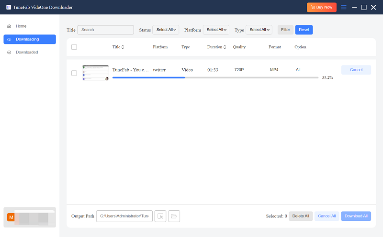Image resolution: width=383 pixels, height=237 pixels.
Task: Click the 'All' option cell
Action: (x=298, y=70)
